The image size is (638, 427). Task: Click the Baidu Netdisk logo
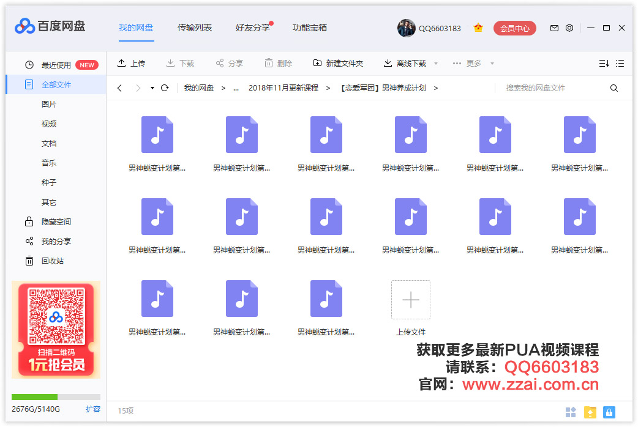50,26
